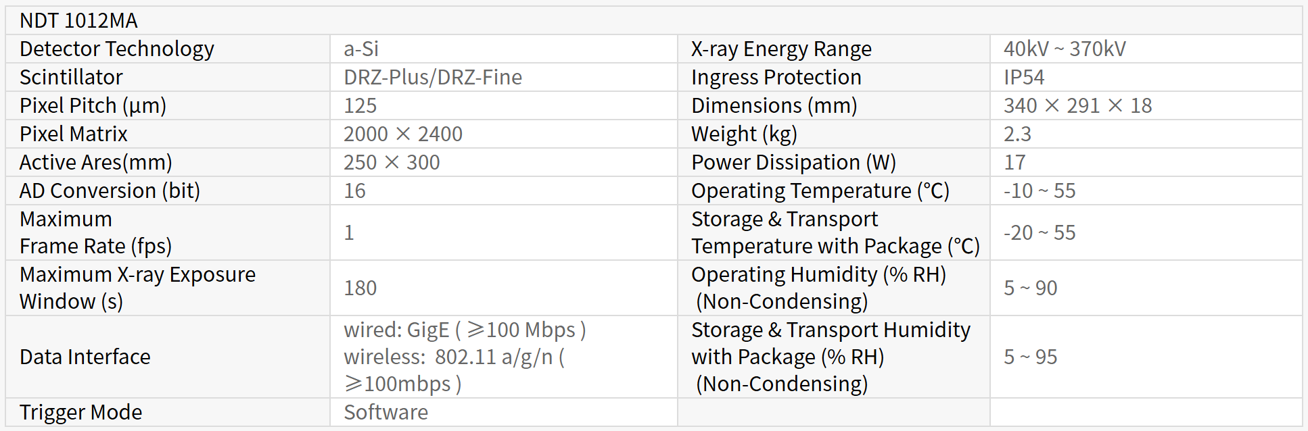
Task: Click the Pixel Pitch (μm) label
Action: click(93, 106)
